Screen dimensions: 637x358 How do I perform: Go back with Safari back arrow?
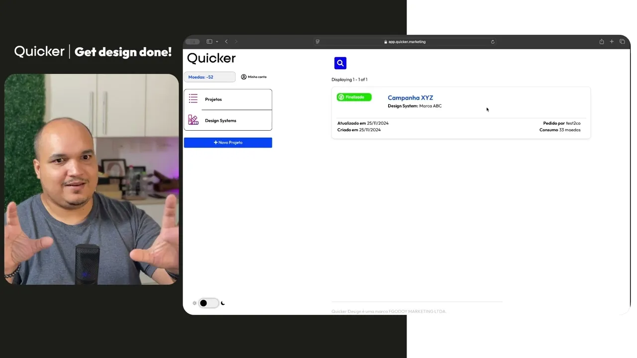click(x=226, y=42)
